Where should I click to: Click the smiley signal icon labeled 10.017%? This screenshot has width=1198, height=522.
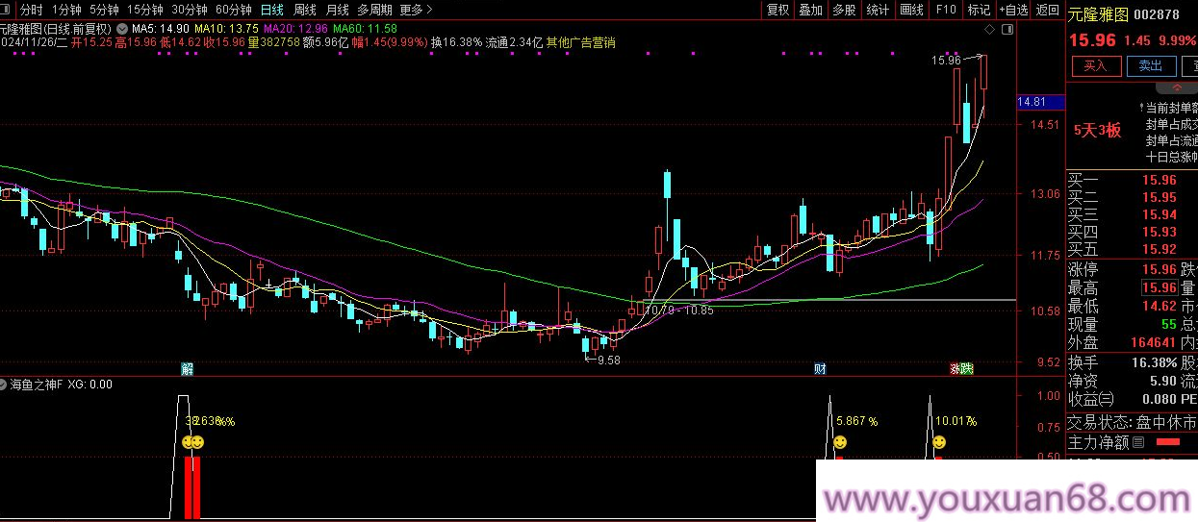939,442
